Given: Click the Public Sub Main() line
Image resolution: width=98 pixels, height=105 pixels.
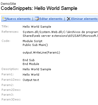Looking at the screenshot, I should (x=35, y=45).
